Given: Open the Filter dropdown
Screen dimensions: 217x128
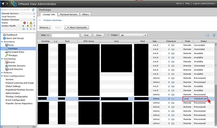Looking at the screenshot, I should (45, 35).
